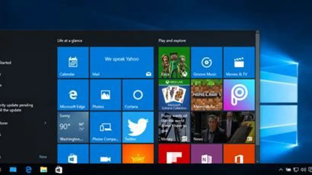Open the Photos tile
The image size is (312, 175).
tap(105, 95)
